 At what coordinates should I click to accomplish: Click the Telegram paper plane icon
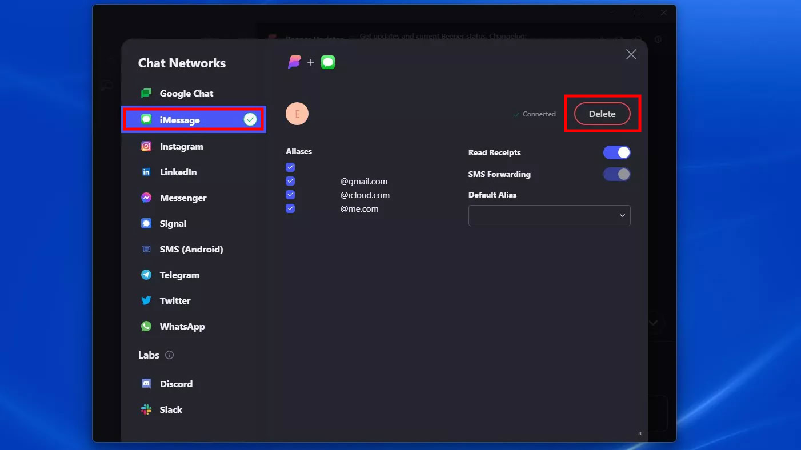coord(146,275)
